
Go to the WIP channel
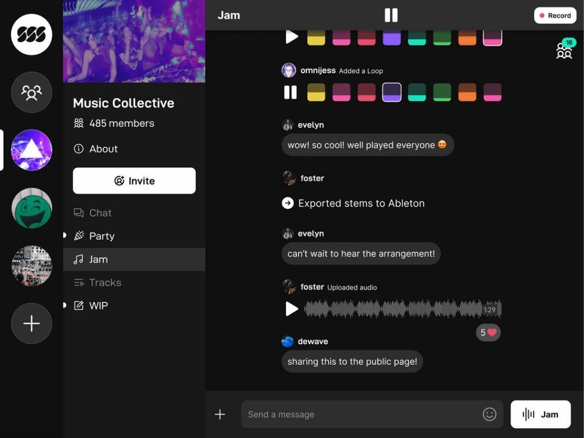(x=98, y=306)
